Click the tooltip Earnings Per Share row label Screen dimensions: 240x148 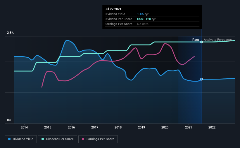118,24
